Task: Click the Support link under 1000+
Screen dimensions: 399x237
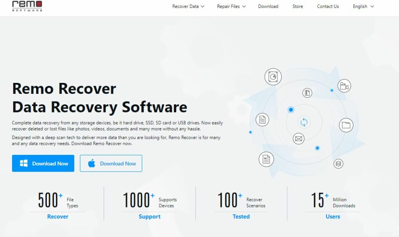Action: [x=150, y=216]
